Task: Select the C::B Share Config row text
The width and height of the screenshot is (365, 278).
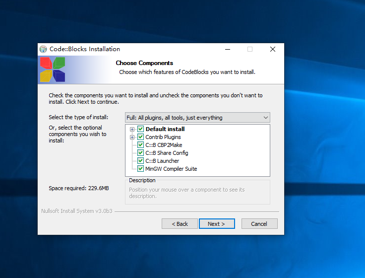Action: pos(167,153)
